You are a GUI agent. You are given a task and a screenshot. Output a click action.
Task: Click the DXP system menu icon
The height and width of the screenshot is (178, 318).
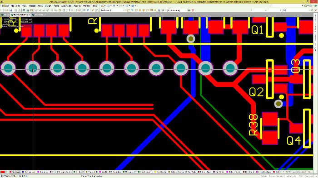(5, 6)
